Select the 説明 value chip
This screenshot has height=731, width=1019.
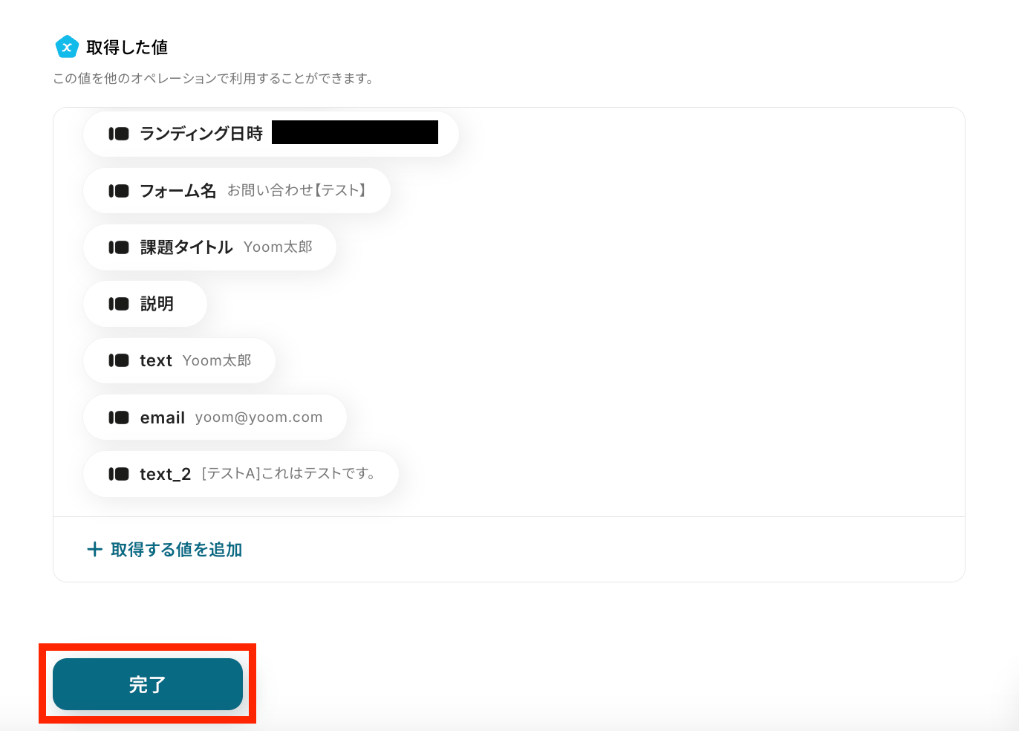(x=145, y=304)
